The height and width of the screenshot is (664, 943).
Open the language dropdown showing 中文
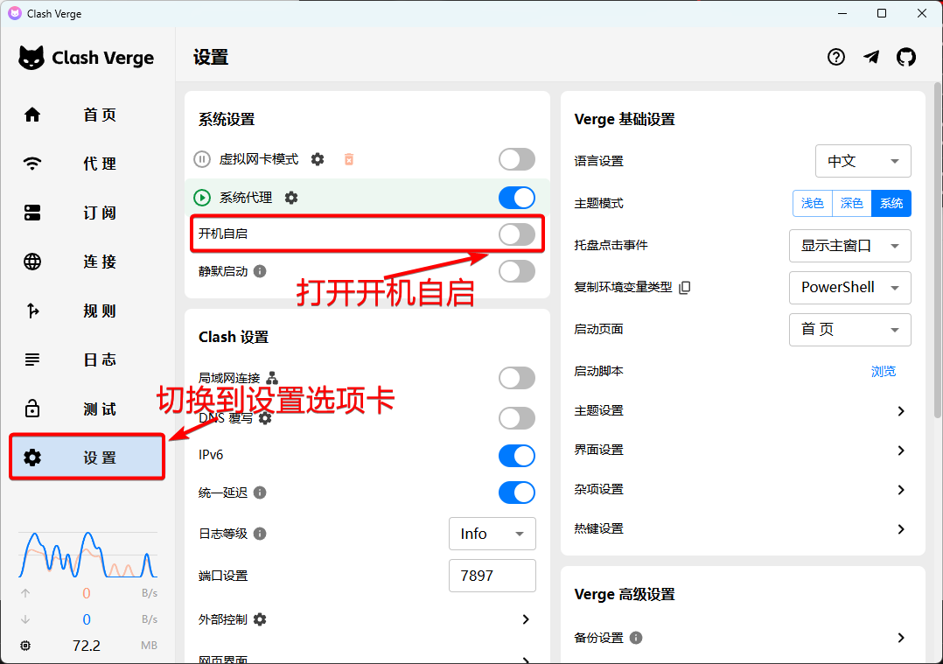point(863,161)
